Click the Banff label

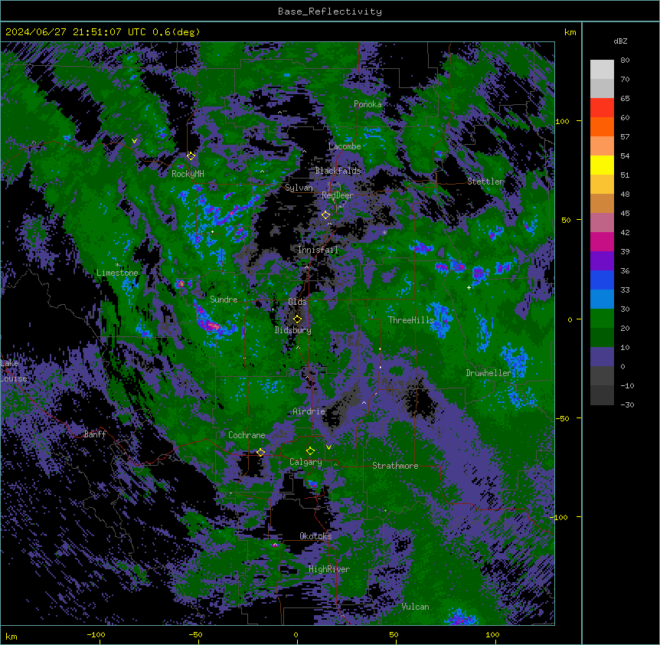[x=95, y=434]
